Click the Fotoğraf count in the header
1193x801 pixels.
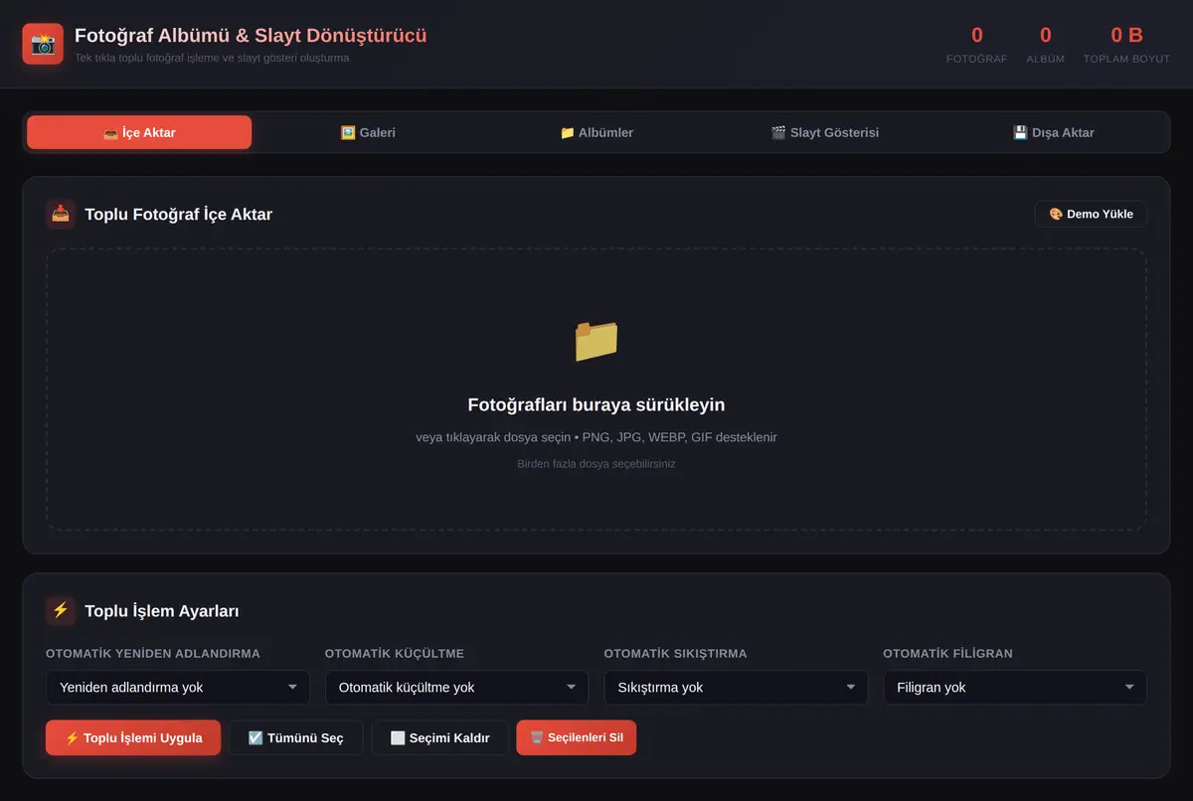click(x=976, y=36)
